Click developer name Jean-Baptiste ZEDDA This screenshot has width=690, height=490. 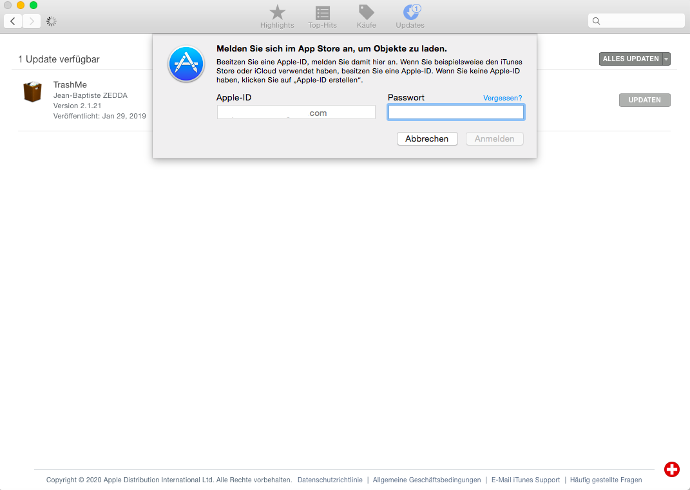coord(90,95)
